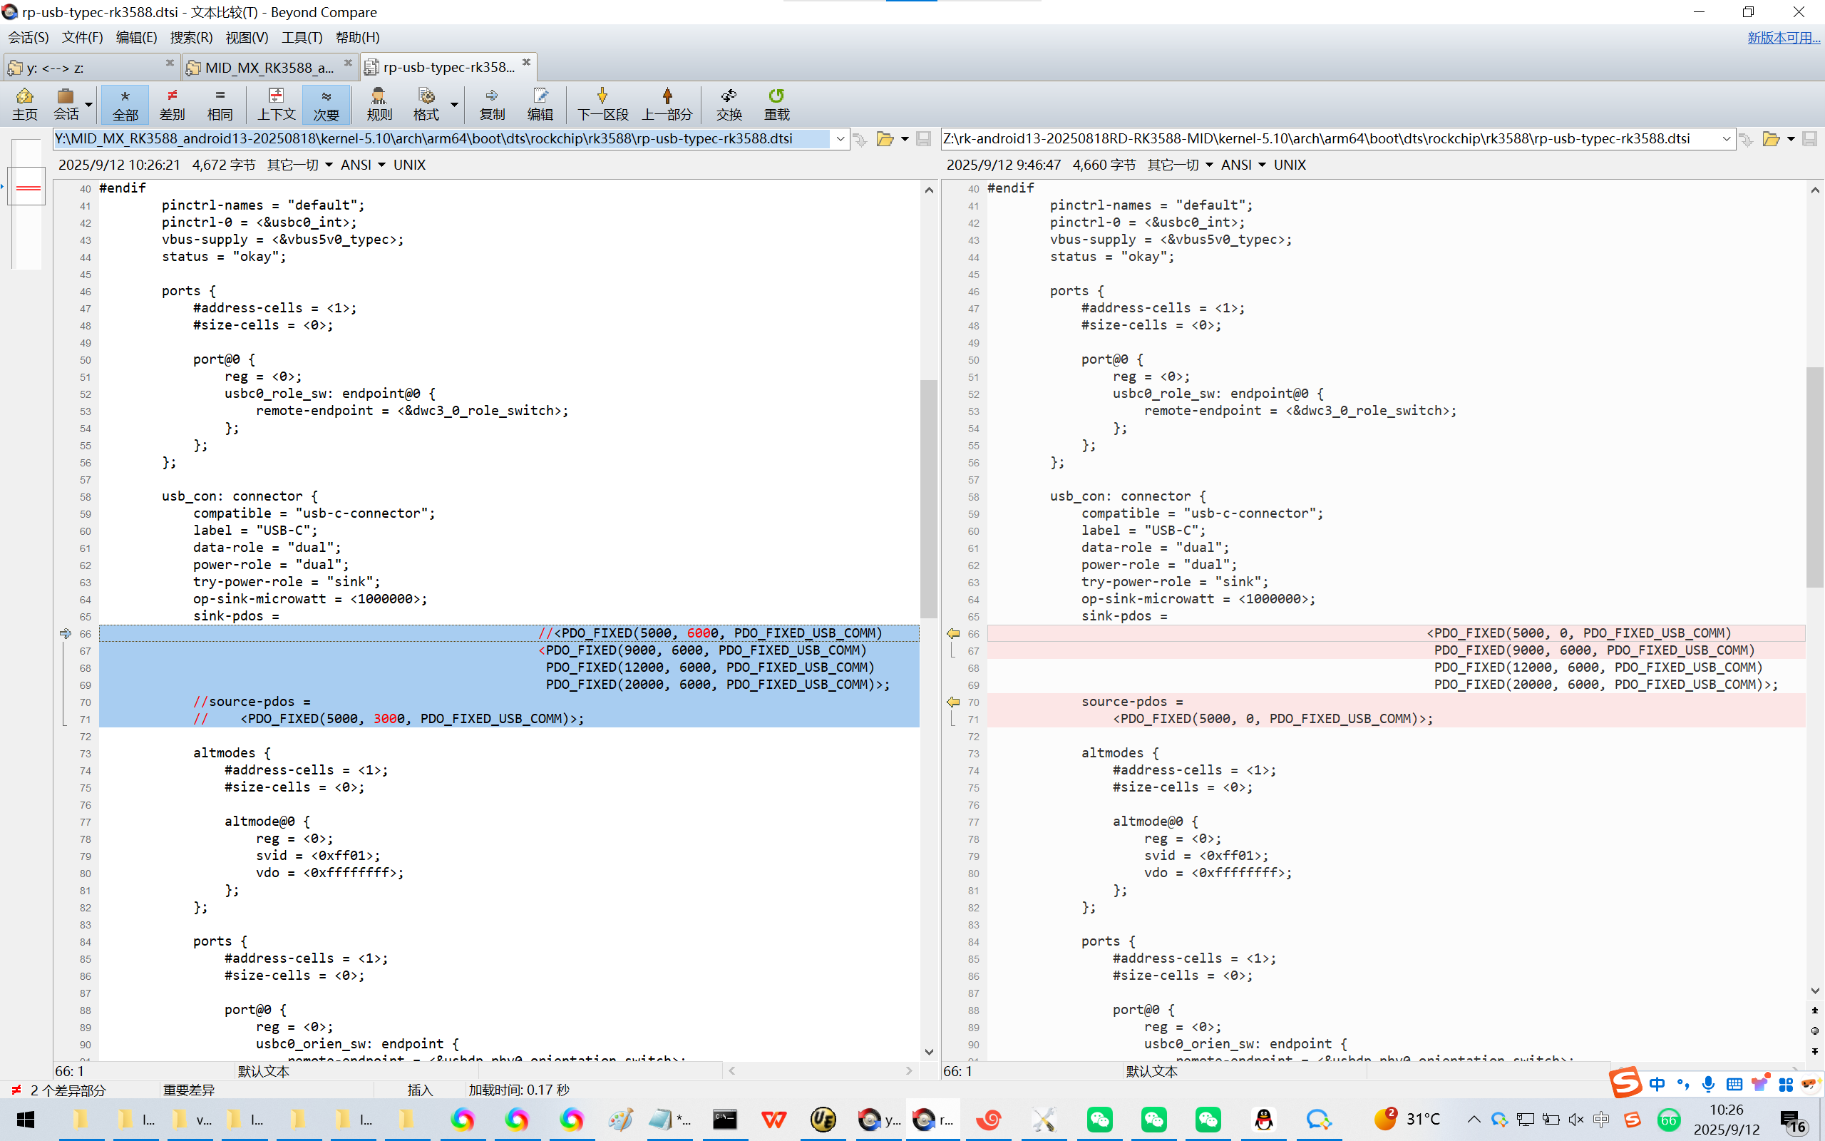1825x1141 pixels.
Task: Toggle the Show All (全部) filter
Action: point(125,104)
